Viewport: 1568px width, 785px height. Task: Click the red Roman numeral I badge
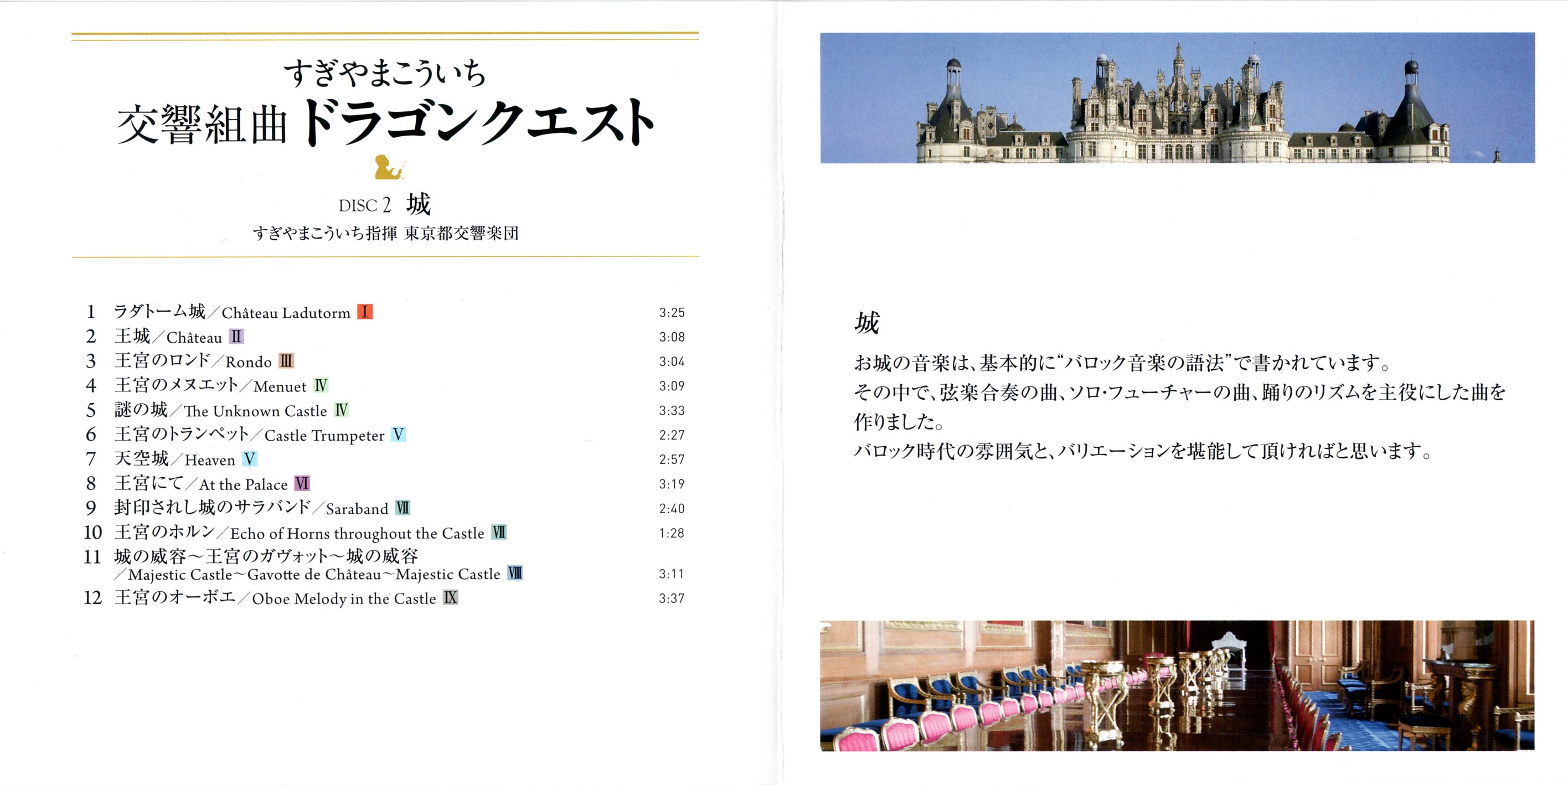365,312
